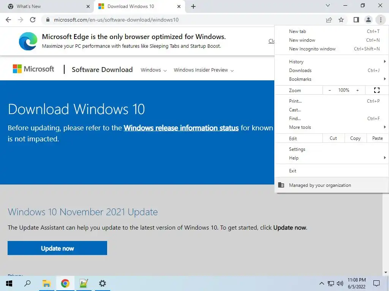Viewport: 389px width, 291px height.
Task: Decrease zoom with the minus button
Action: click(x=330, y=90)
